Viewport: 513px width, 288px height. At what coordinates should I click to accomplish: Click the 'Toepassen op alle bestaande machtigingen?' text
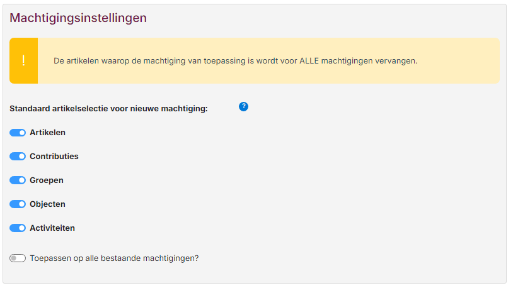pos(114,258)
